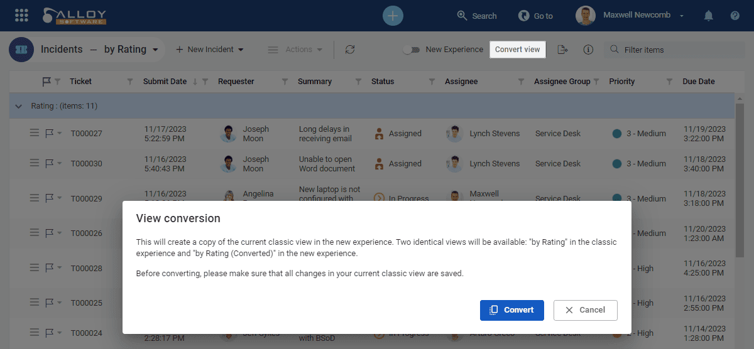Click priority dot for ticket T000027
Viewport: 754px width, 349px height.
pyautogui.click(x=617, y=133)
